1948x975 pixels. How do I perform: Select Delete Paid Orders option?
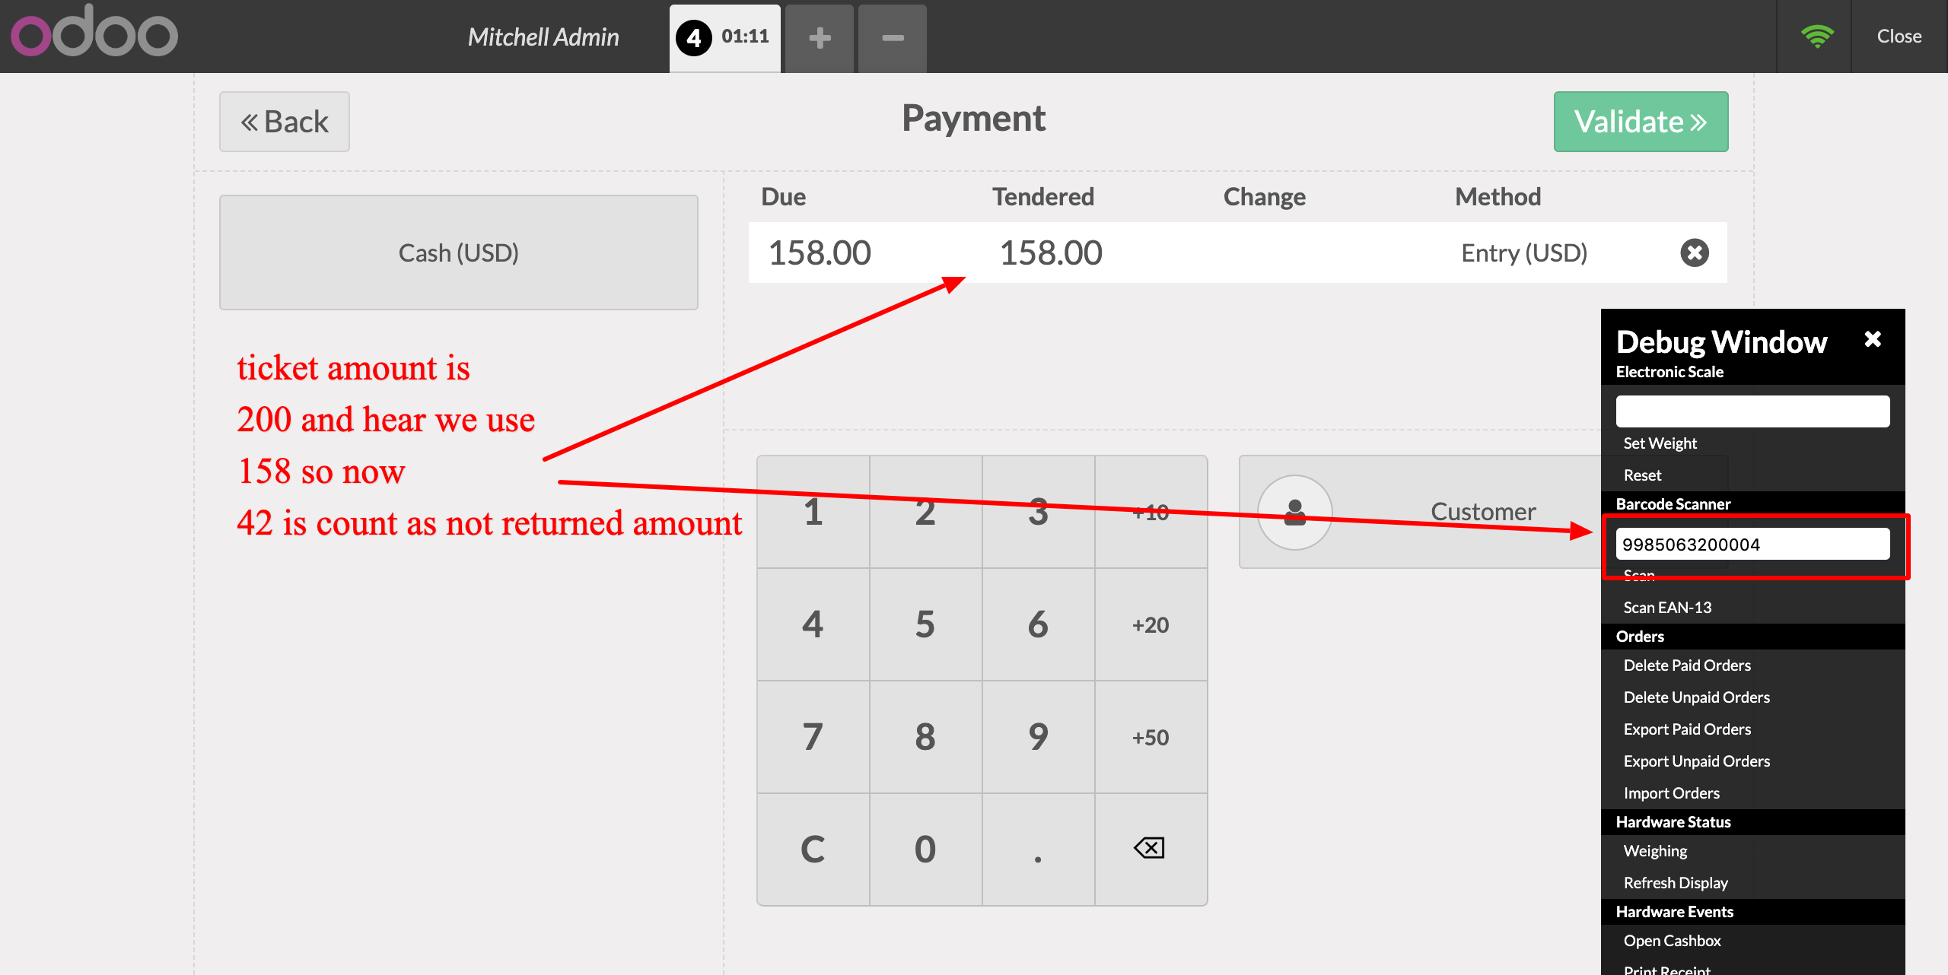point(1687,665)
